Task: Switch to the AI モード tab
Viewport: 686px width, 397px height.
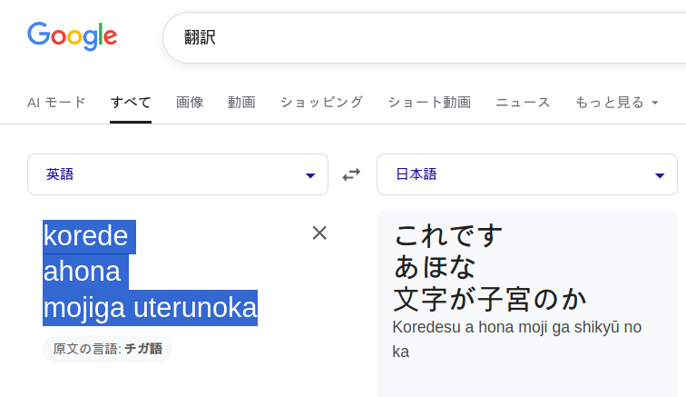Action: pyautogui.click(x=56, y=103)
